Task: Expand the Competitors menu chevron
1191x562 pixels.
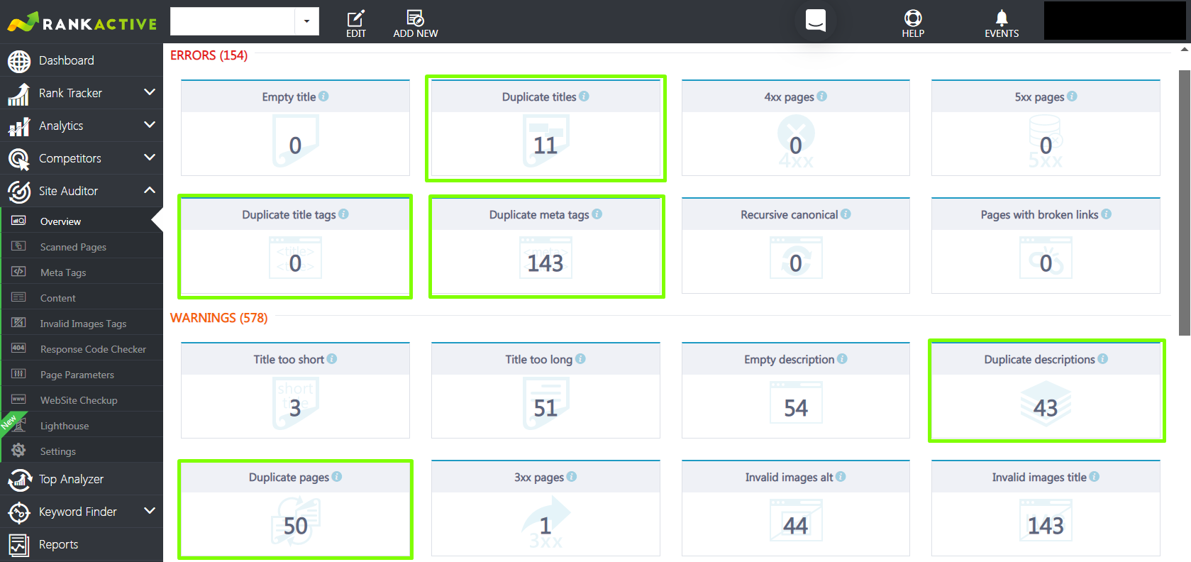Action: [x=150, y=158]
